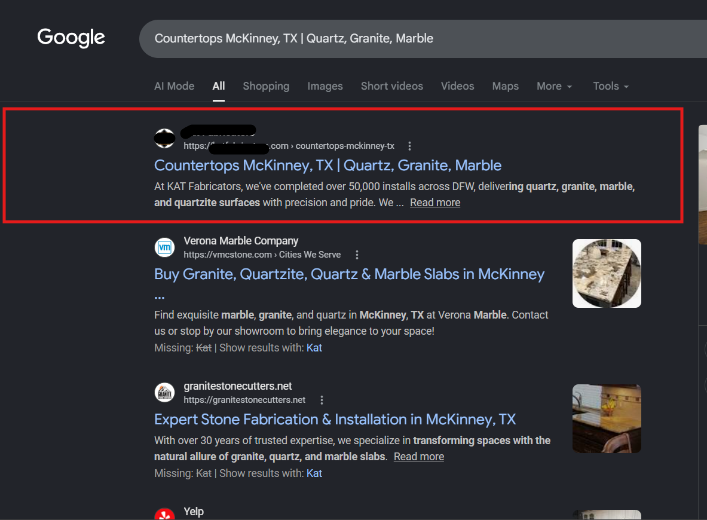
Task: Open the Maps tab
Action: 506,86
